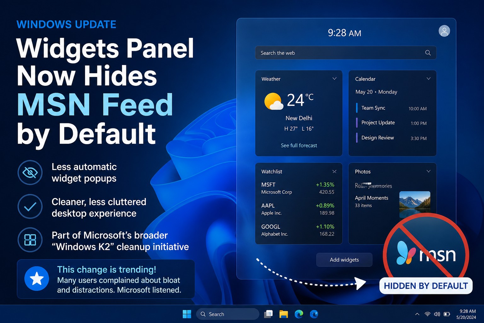Click the 24°C temperature reading
Screen dimensions: 484x323
click(300, 100)
